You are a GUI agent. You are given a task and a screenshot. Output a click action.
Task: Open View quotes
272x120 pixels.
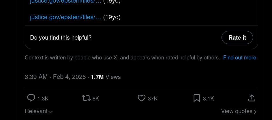tap(239, 111)
